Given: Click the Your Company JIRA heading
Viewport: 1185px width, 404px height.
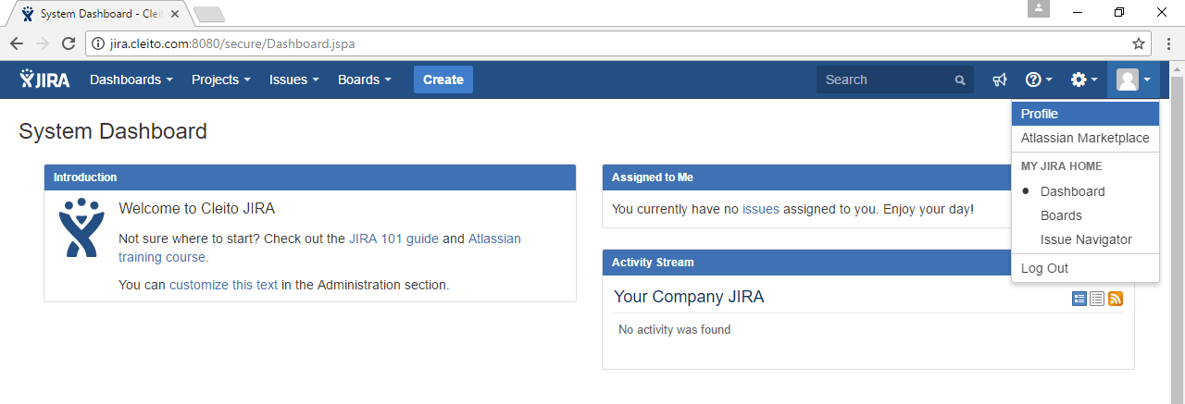Looking at the screenshot, I should (689, 297).
